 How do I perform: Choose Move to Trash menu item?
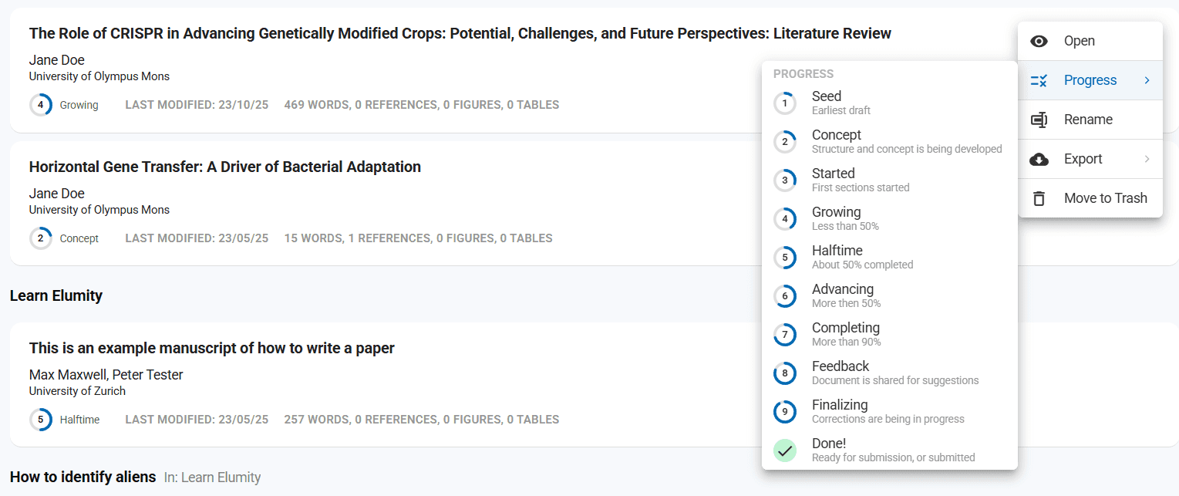[x=1105, y=198]
